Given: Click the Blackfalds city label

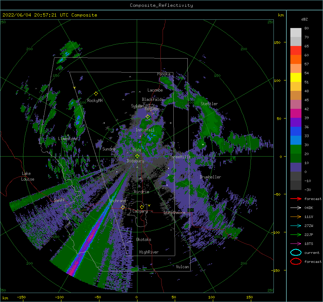Looking at the screenshot, I should [x=153, y=99].
